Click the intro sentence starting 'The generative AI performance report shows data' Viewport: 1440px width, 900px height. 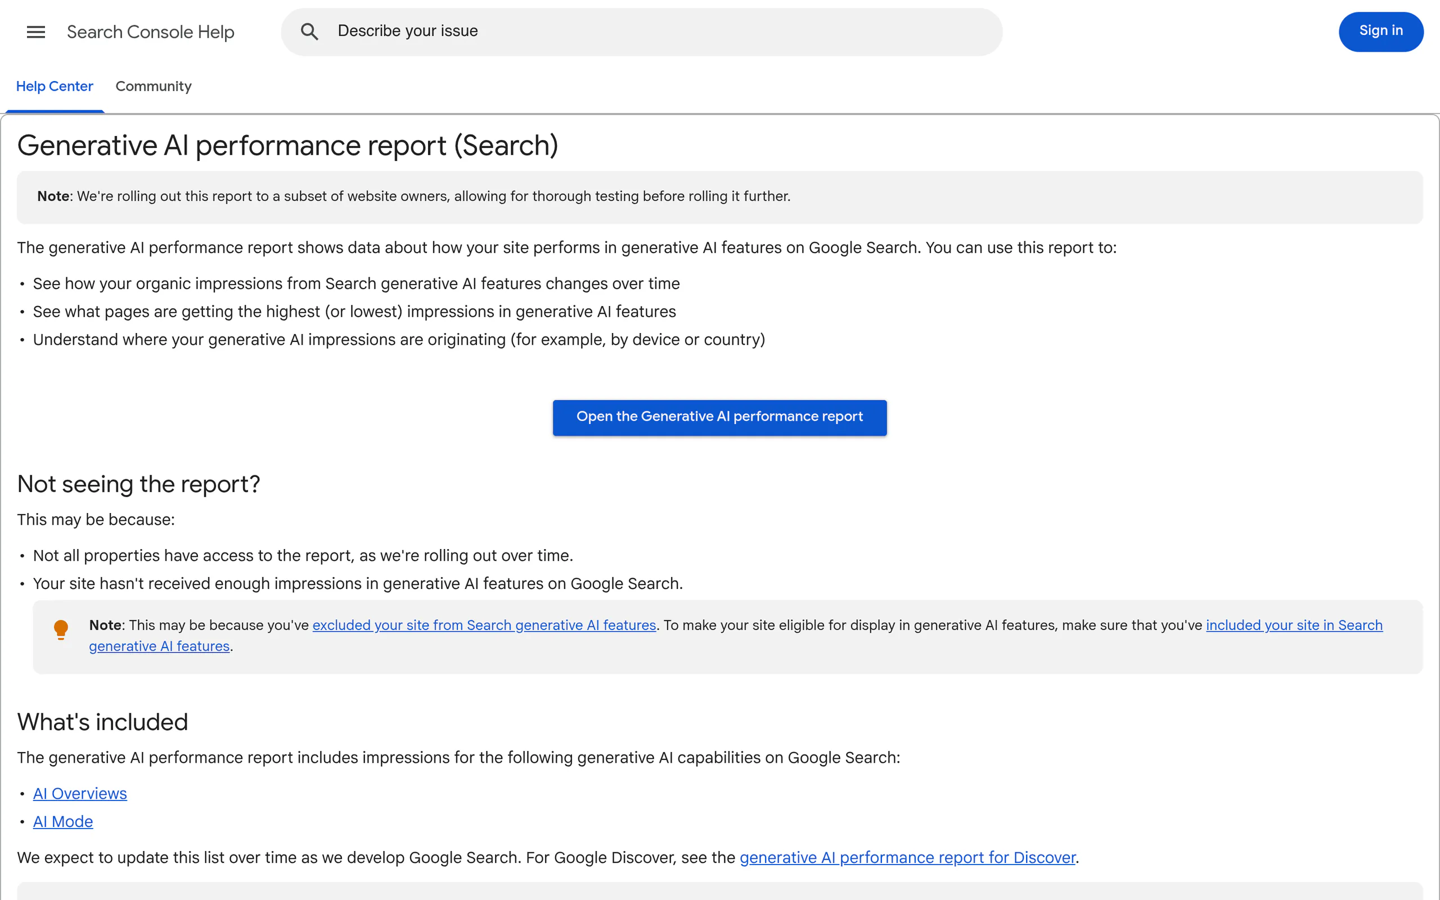point(566,247)
